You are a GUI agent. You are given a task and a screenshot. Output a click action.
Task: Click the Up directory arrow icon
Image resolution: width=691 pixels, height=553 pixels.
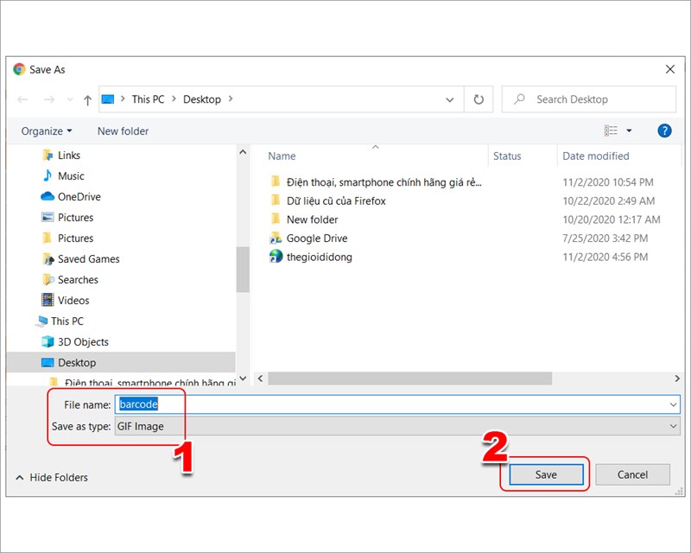(87, 100)
